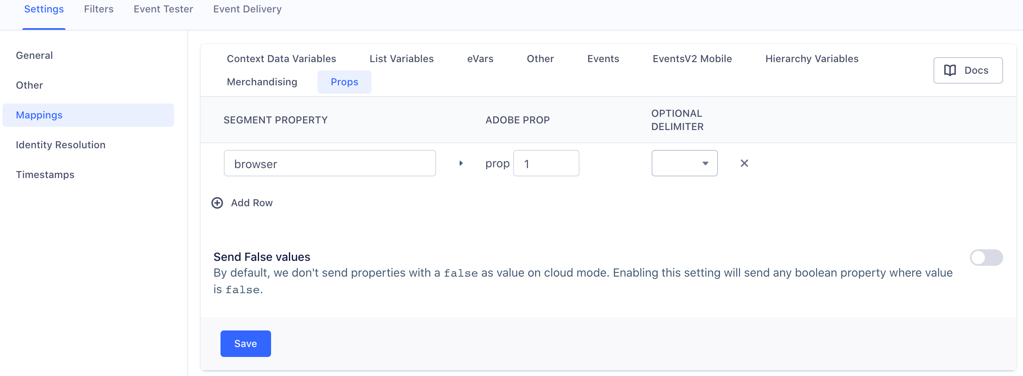The width and height of the screenshot is (1023, 376).
Task: Select the Hierarchy Variables tab
Action: (x=812, y=58)
